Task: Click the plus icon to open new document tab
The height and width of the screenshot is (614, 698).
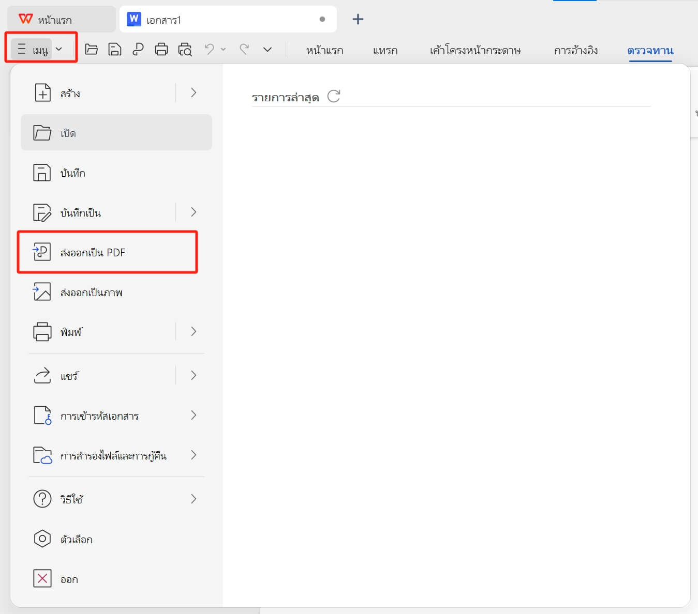Action: click(x=358, y=19)
